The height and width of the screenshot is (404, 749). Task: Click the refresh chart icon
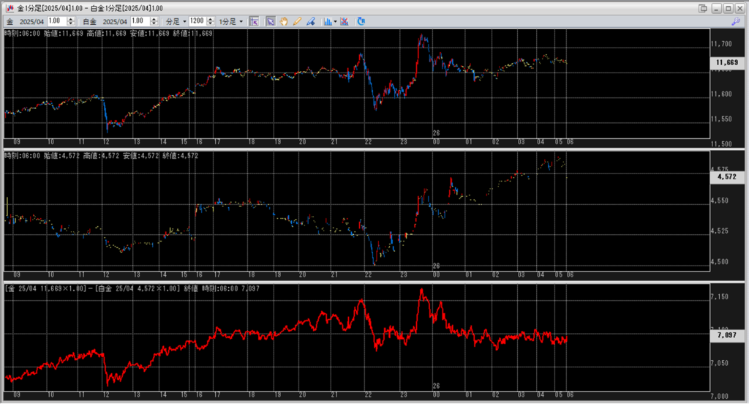coord(361,21)
